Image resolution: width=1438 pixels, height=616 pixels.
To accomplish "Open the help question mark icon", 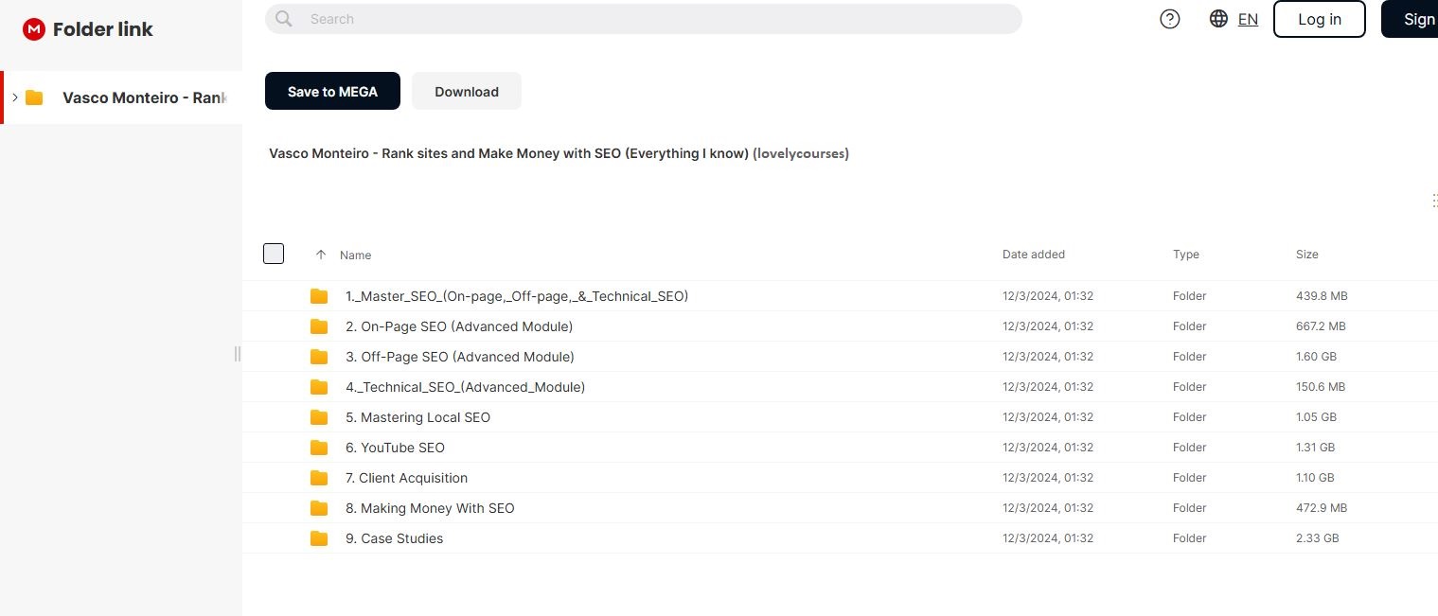I will pos(1170,19).
